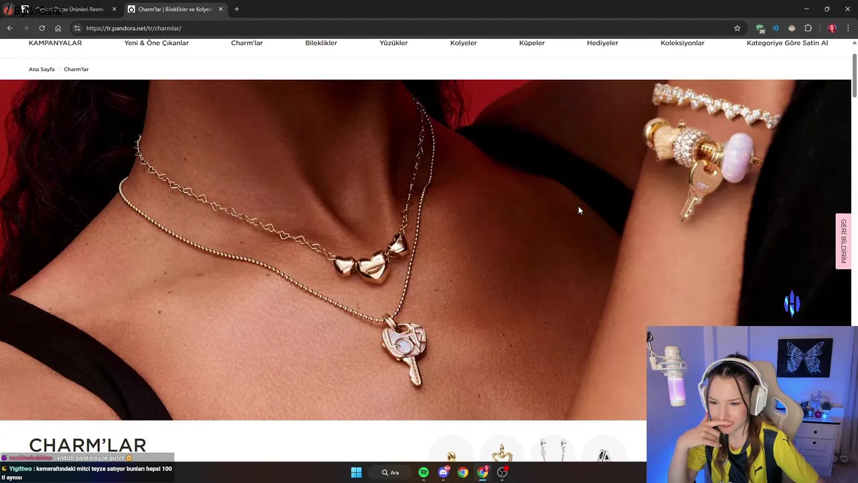The width and height of the screenshot is (858, 483).
Task: Click the address bar URL field
Action: coord(402,28)
